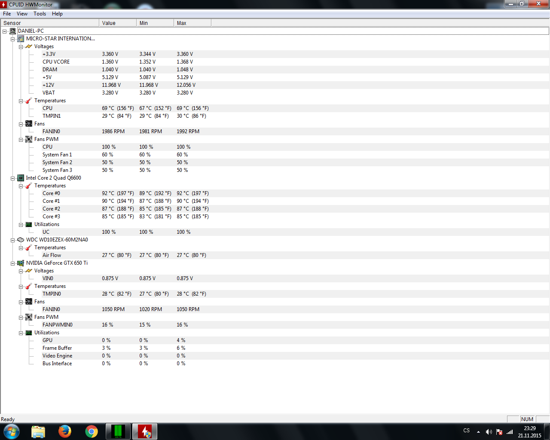Open the volume control in system tray
This screenshot has width=550, height=440.
pos(489,432)
